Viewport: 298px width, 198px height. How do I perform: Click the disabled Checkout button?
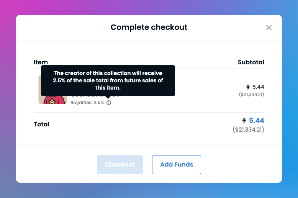(x=120, y=165)
